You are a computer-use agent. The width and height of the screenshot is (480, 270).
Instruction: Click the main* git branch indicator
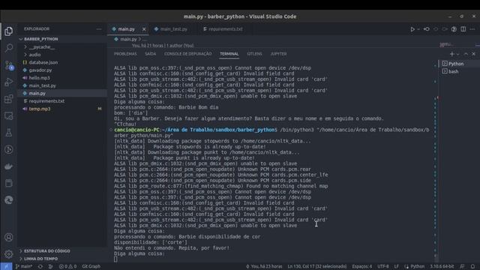click(x=24, y=266)
